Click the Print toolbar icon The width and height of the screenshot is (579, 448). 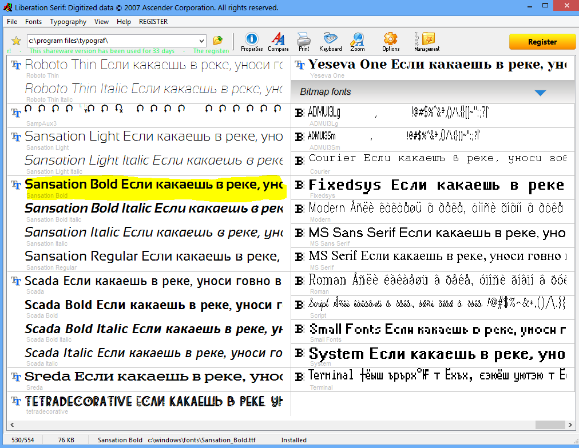pos(304,41)
